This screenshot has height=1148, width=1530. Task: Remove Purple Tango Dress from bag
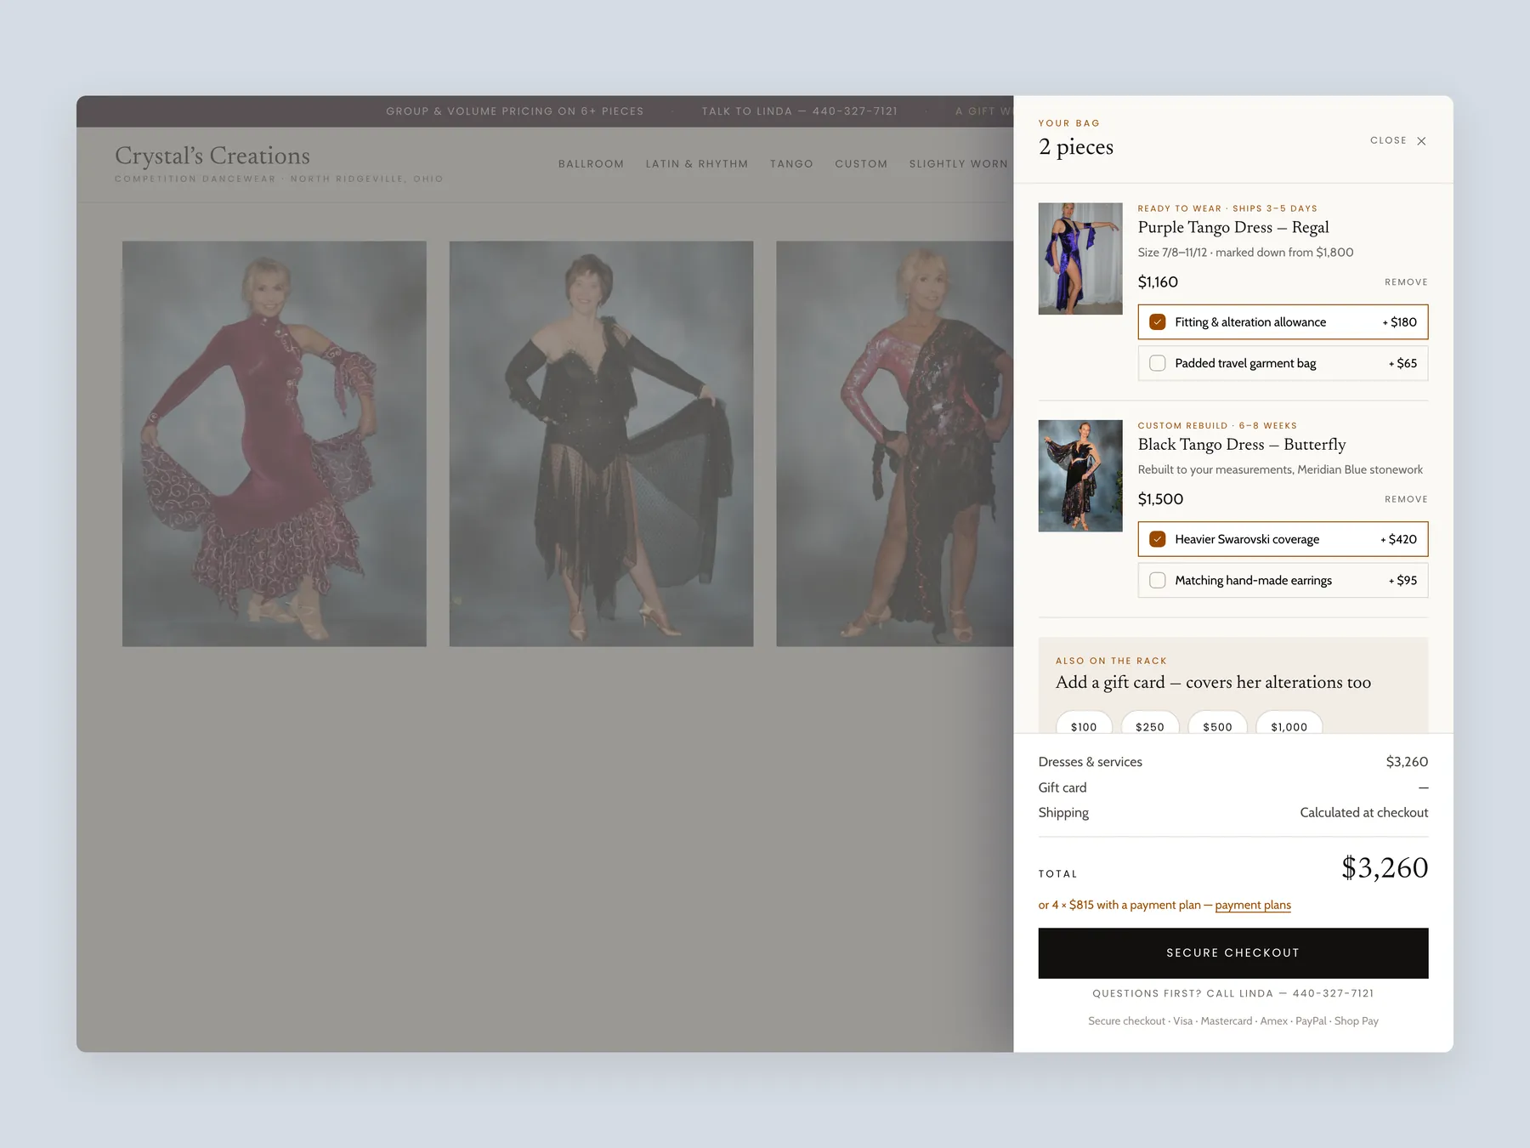(1406, 282)
